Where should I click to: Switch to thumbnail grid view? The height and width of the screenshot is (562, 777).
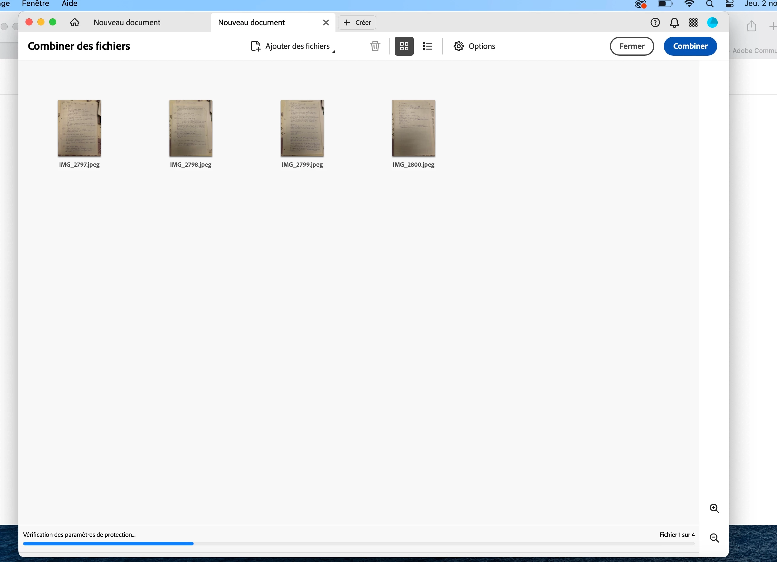pyautogui.click(x=404, y=46)
